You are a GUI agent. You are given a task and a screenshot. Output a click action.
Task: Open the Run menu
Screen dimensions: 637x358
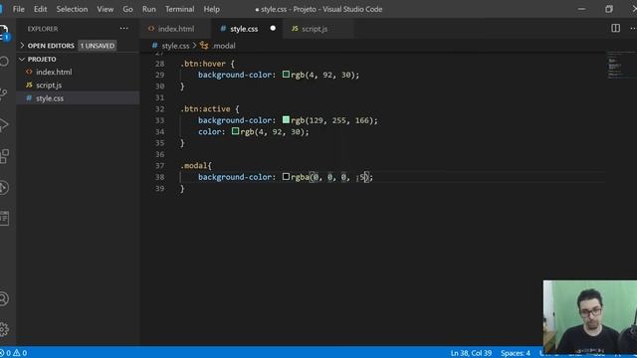(149, 9)
